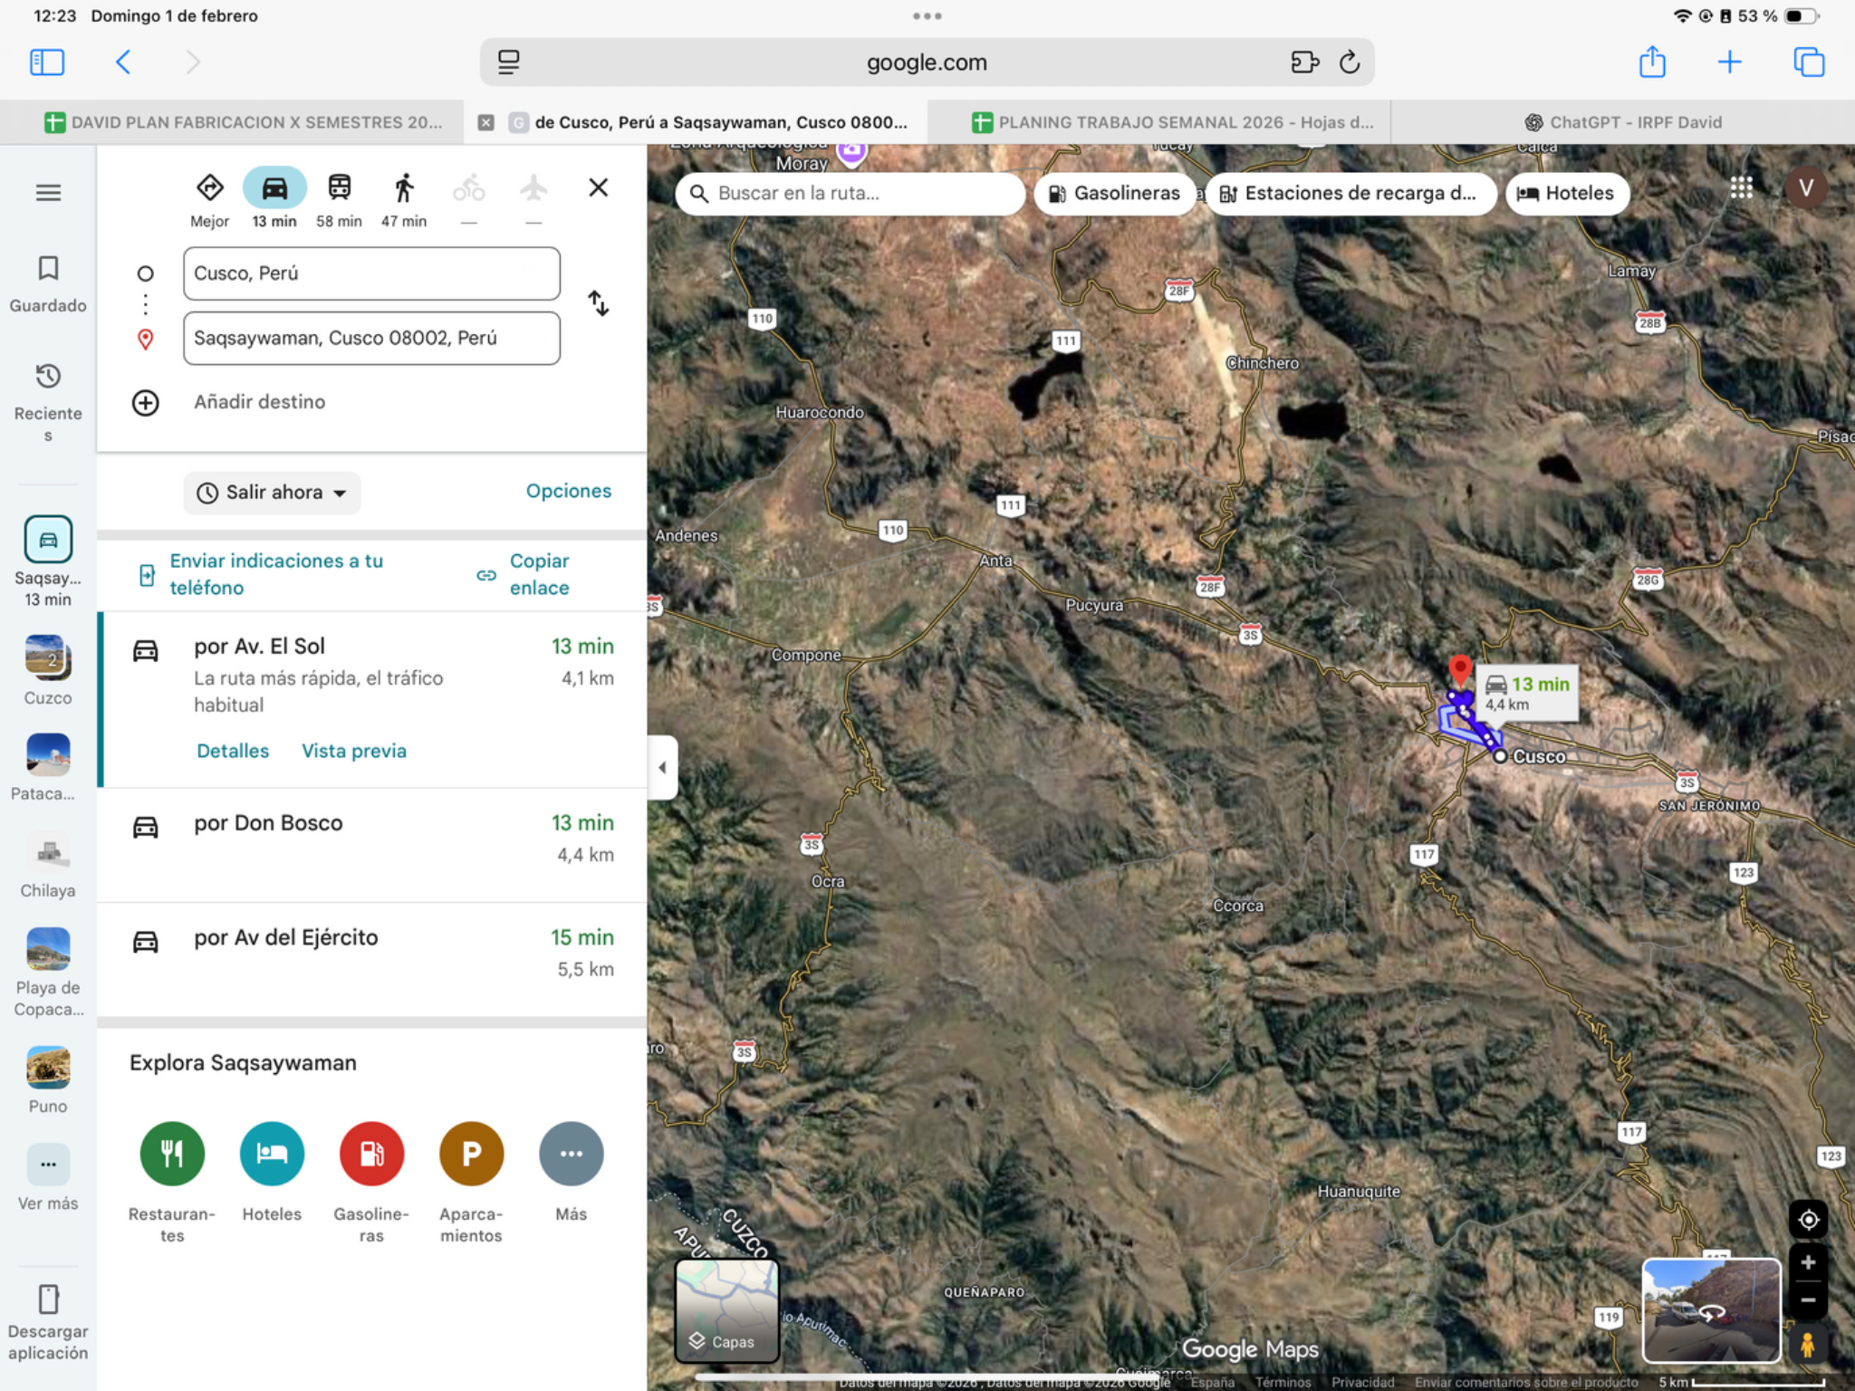Open Vista previa of route
This screenshot has height=1391, width=1855.
pos(354,751)
